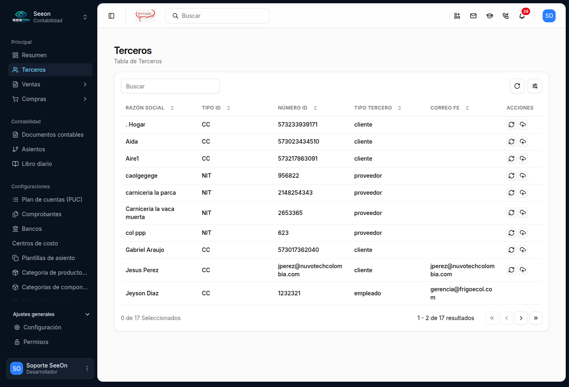The height and width of the screenshot is (387, 569).
Task: Open the apps grid icon in header
Action: click(x=457, y=16)
